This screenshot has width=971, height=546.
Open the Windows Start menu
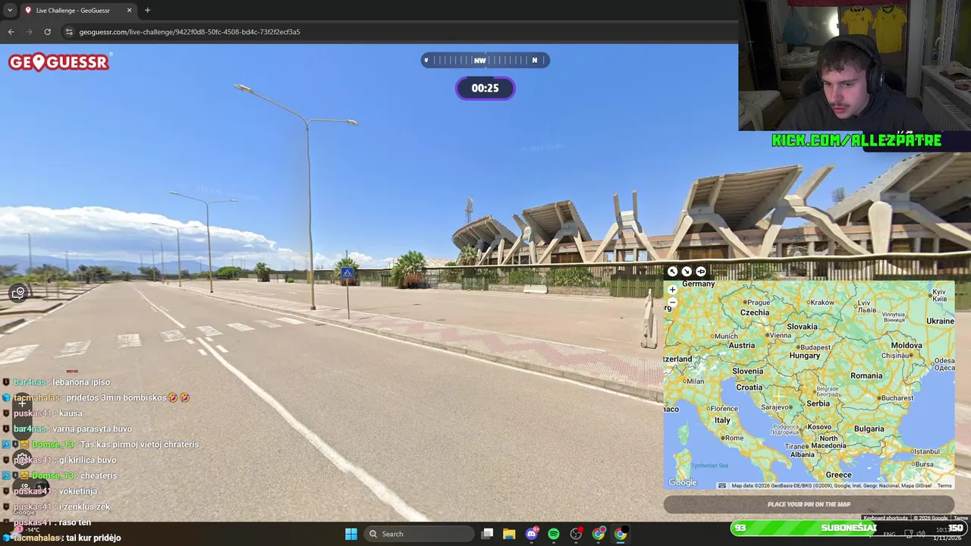click(351, 534)
